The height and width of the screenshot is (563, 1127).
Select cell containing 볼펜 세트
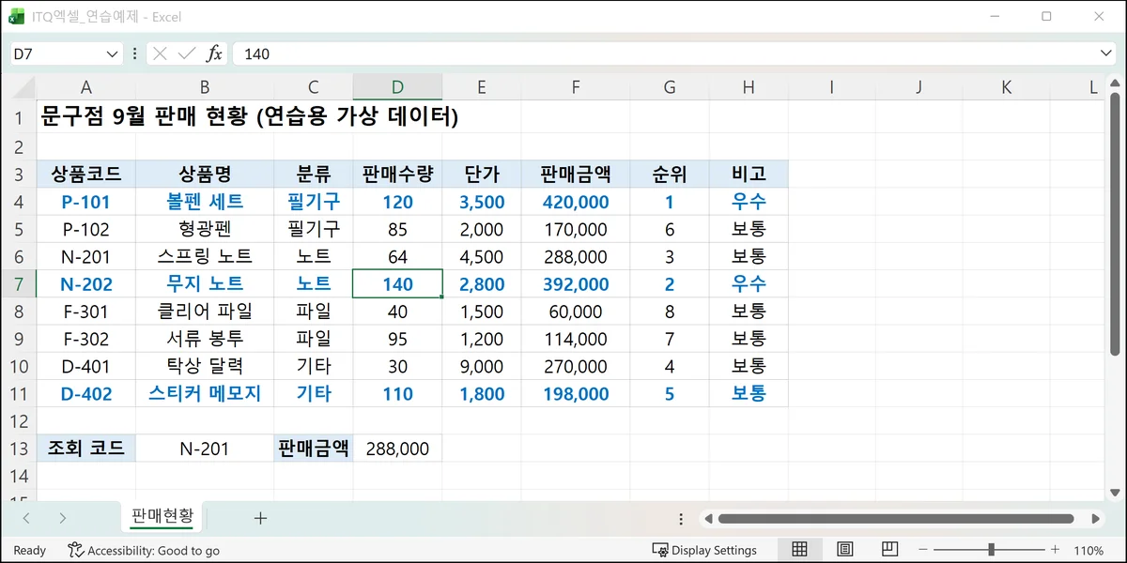click(205, 202)
